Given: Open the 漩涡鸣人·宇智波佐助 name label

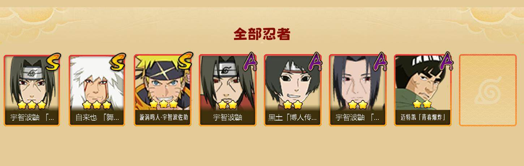Looking at the screenshot, I should click(162, 118).
